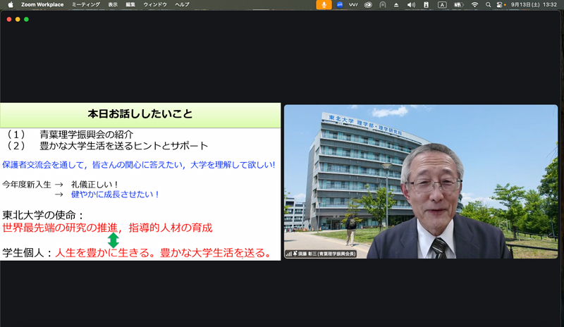
Task: Click the eject icon in menu bar
Action: (396, 5)
